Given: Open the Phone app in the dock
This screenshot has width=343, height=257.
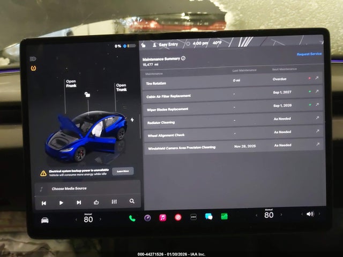Looking at the screenshot, I should click(132, 218).
